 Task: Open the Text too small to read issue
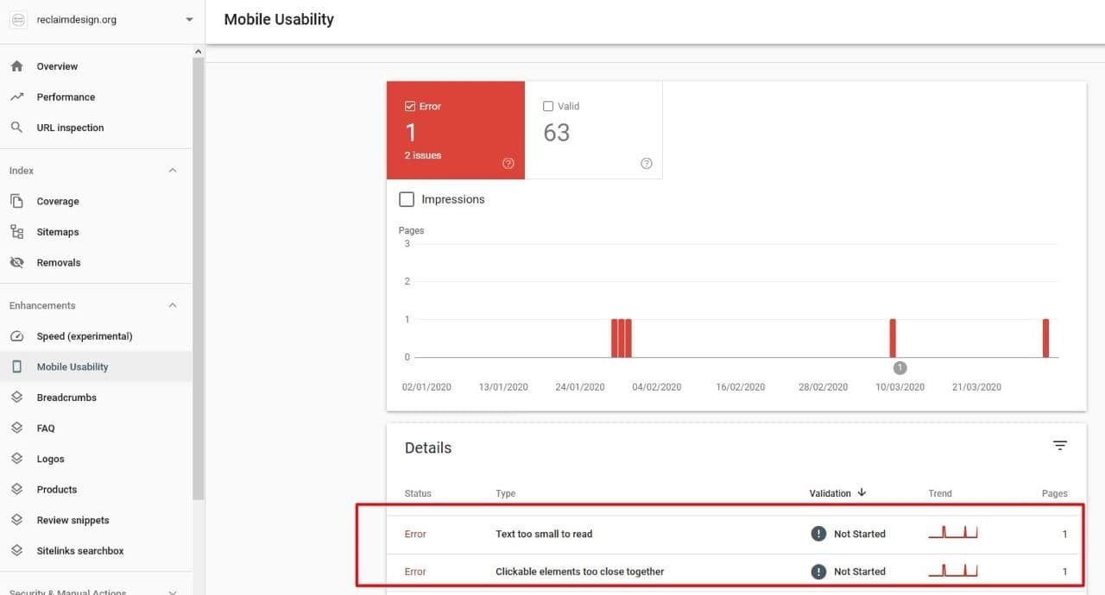(544, 534)
